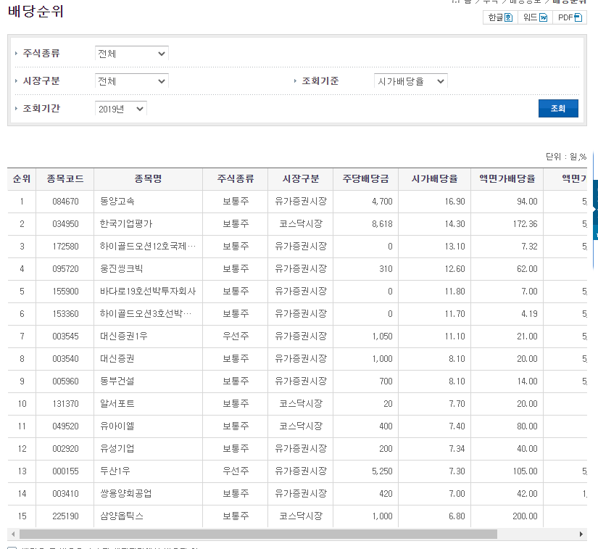
Task: Click dividend value 8,618
Action: tap(382, 224)
